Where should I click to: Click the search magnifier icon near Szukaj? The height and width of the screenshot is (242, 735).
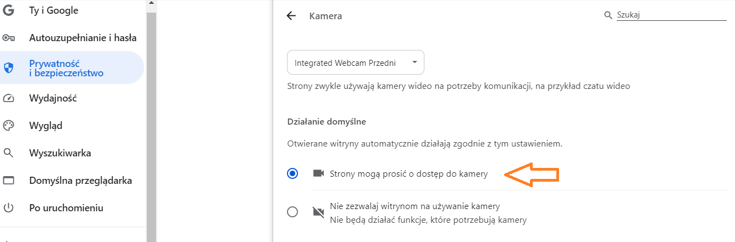pos(608,15)
